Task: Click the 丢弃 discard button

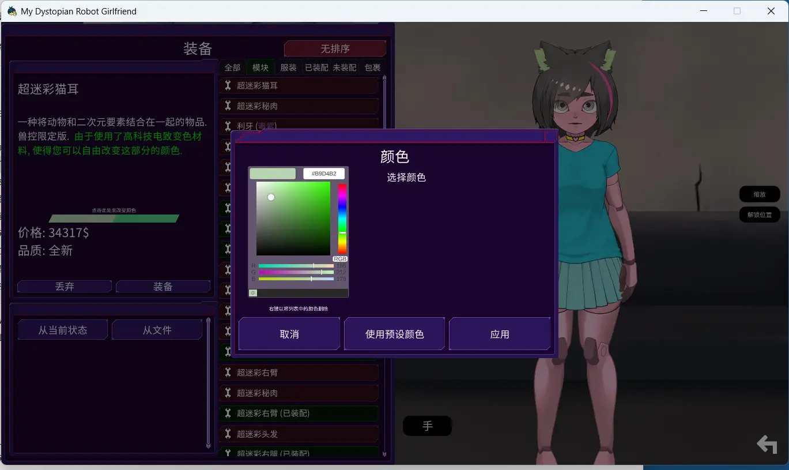Action: [x=65, y=287]
